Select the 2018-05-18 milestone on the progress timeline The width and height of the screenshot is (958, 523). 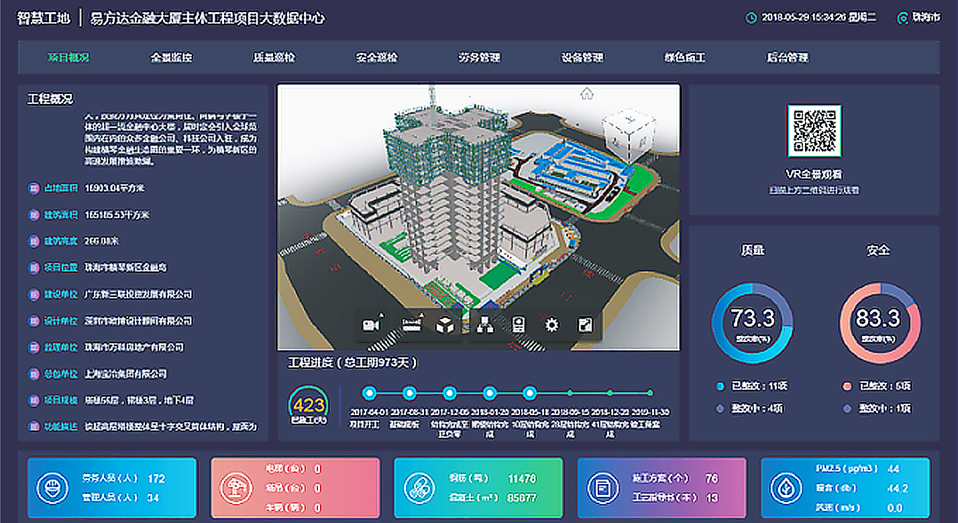(529, 392)
